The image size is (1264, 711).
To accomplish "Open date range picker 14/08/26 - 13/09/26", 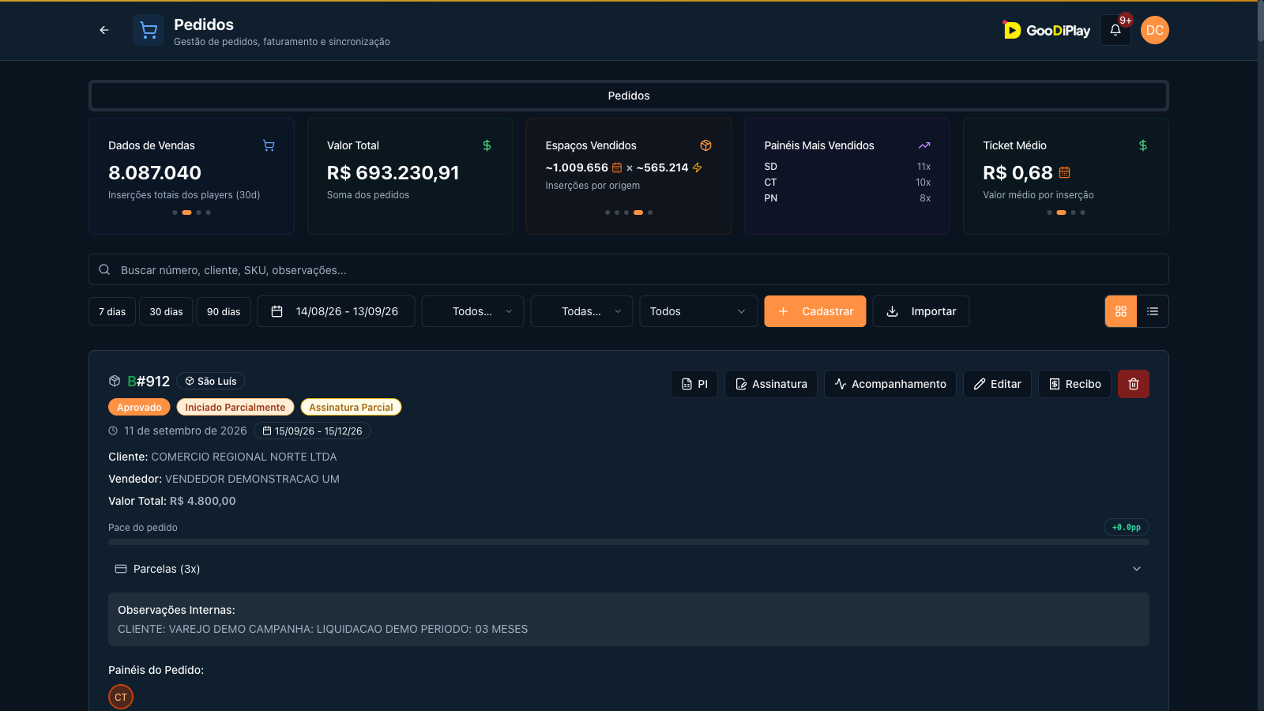I will (336, 311).
